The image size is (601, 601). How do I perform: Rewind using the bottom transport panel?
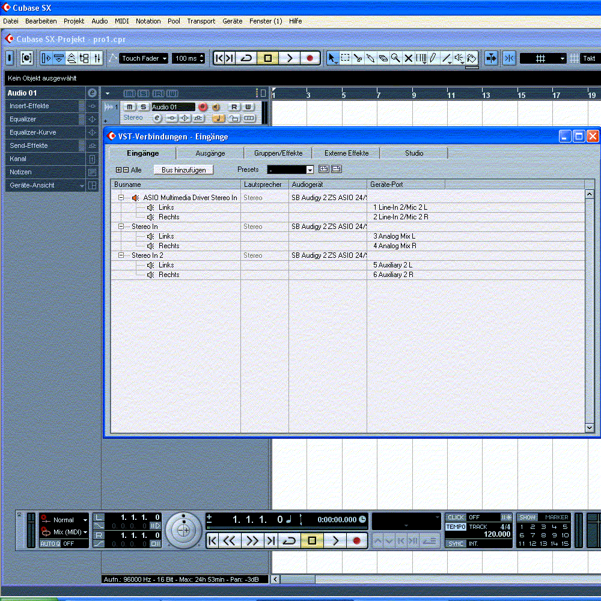point(229,540)
